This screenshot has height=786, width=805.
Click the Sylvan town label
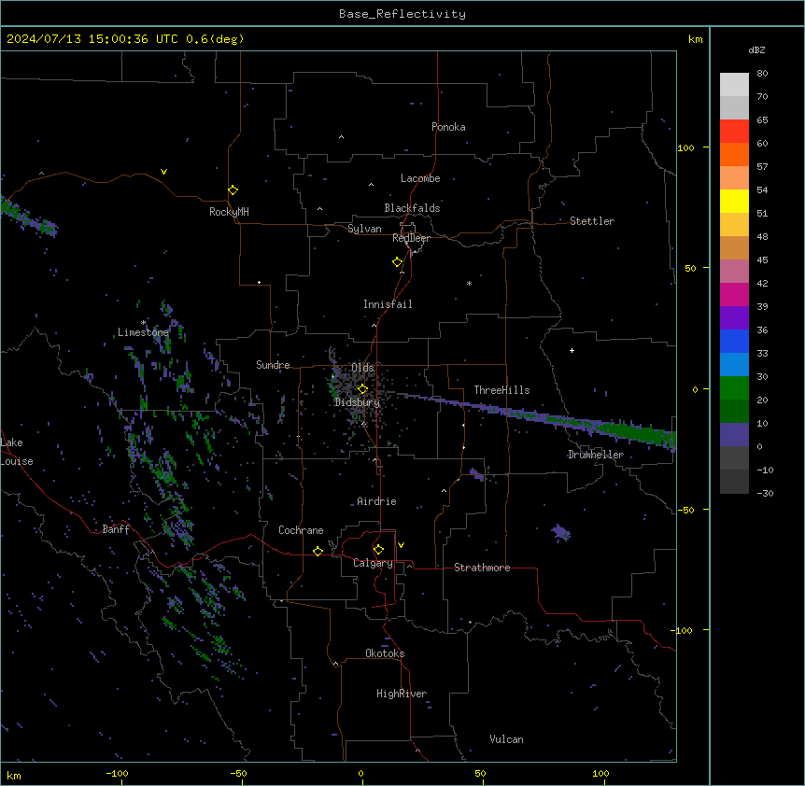(364, 229)
